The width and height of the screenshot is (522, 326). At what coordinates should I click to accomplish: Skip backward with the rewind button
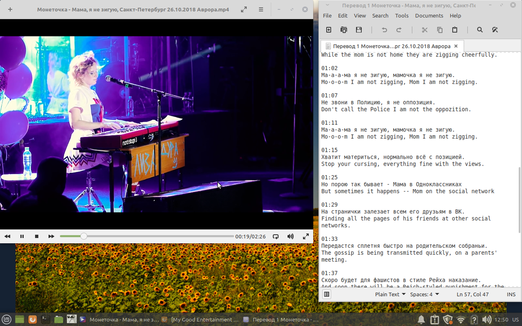pyautogui.click(x=7, y=236)
